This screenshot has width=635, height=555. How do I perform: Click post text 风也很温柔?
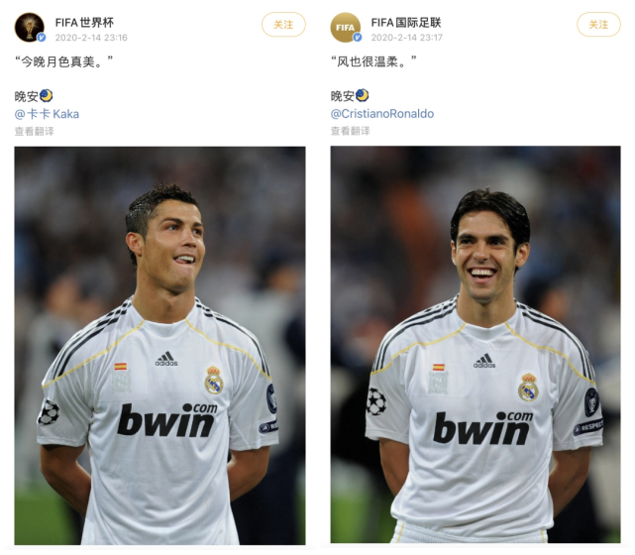point(373,61)
